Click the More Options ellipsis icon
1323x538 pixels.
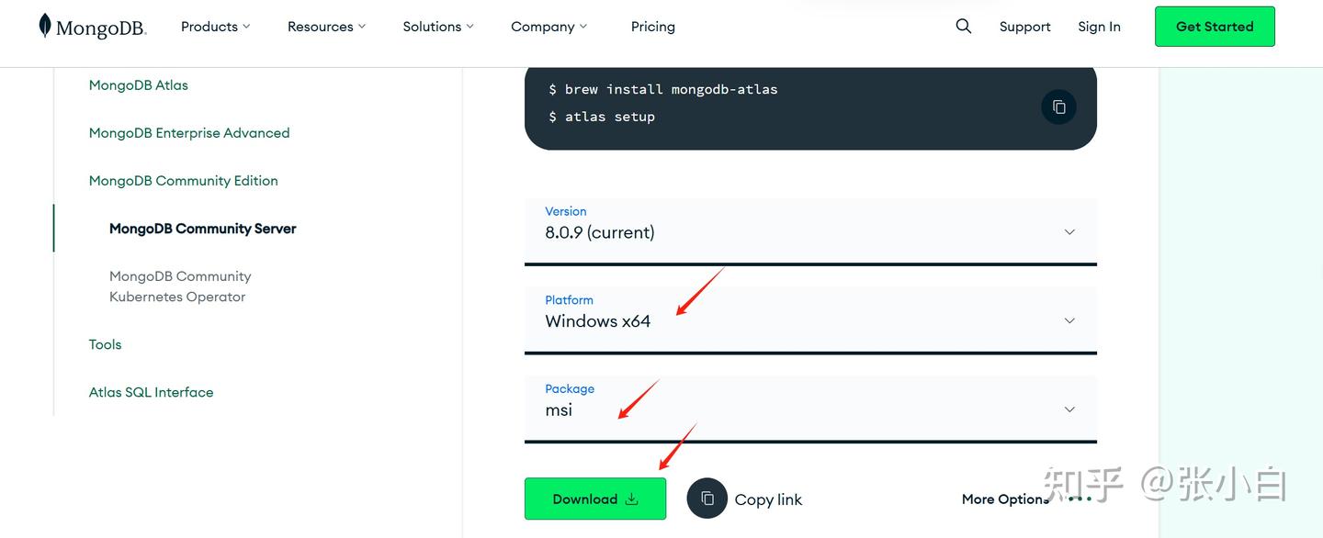(1080, 499)
